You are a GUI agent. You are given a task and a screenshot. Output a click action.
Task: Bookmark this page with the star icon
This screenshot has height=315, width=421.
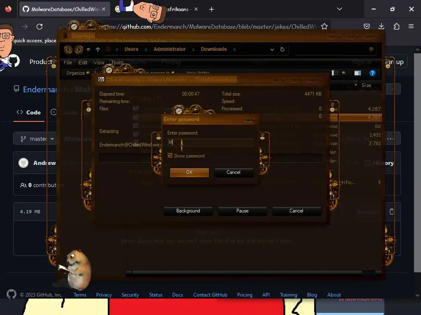[x=324, y=26]
